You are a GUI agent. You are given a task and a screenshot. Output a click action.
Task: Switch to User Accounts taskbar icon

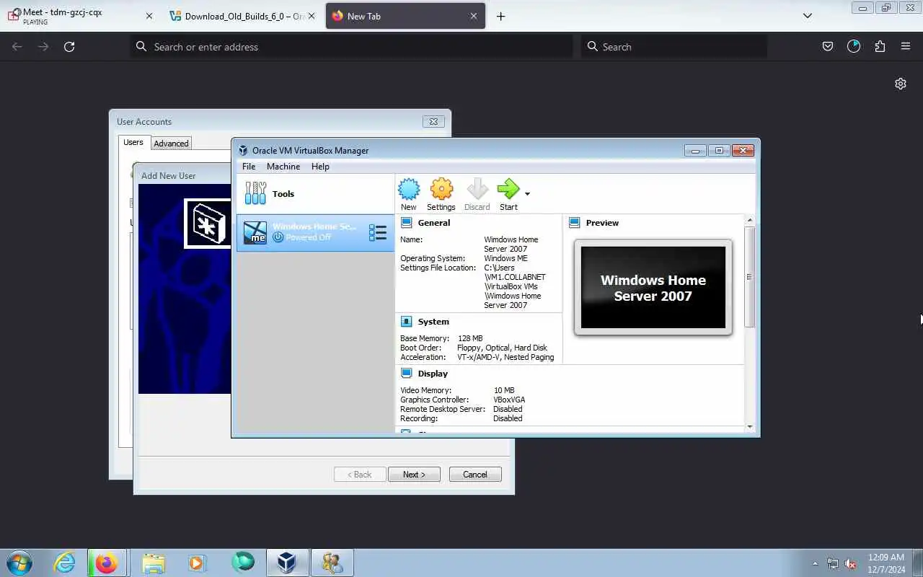coord(332,563)
